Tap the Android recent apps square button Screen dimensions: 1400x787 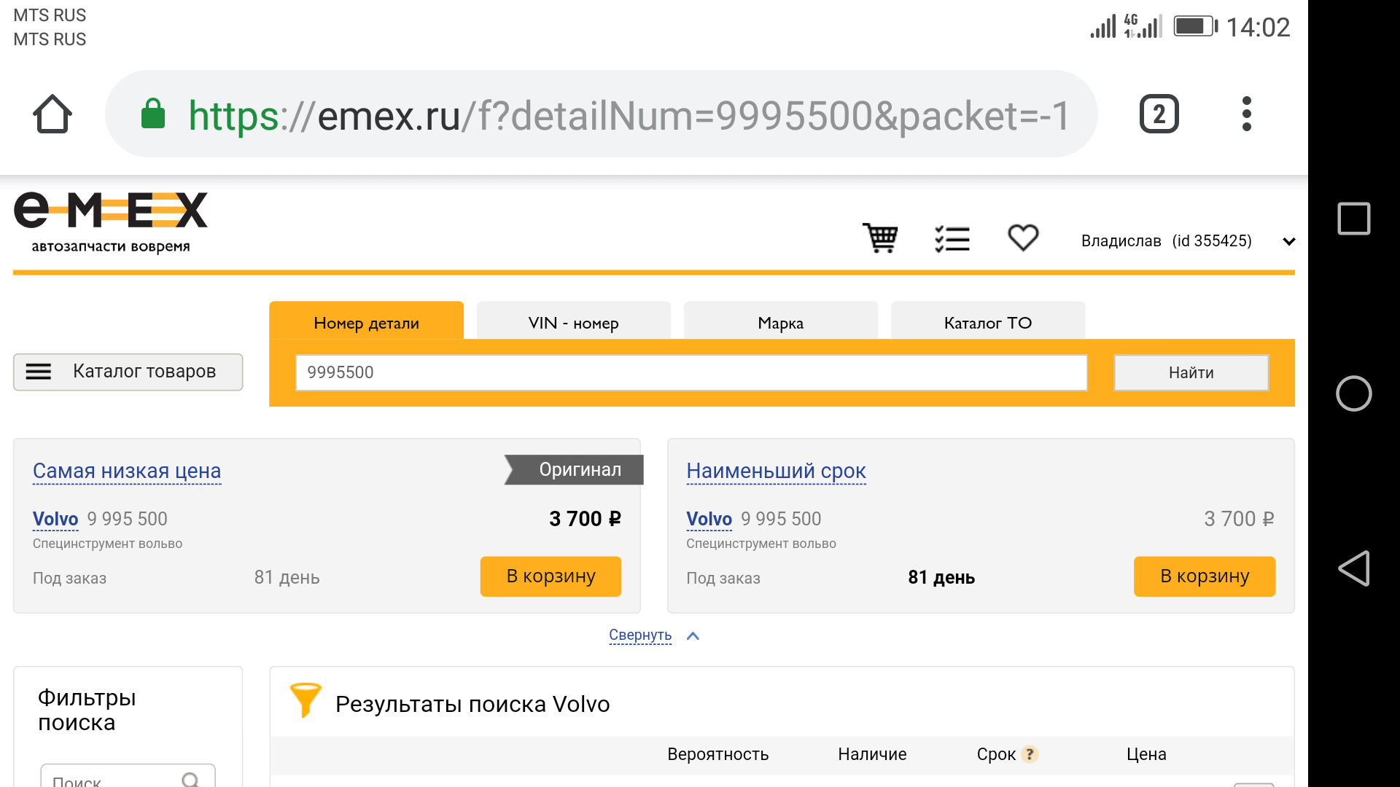tap(1354, 219)
